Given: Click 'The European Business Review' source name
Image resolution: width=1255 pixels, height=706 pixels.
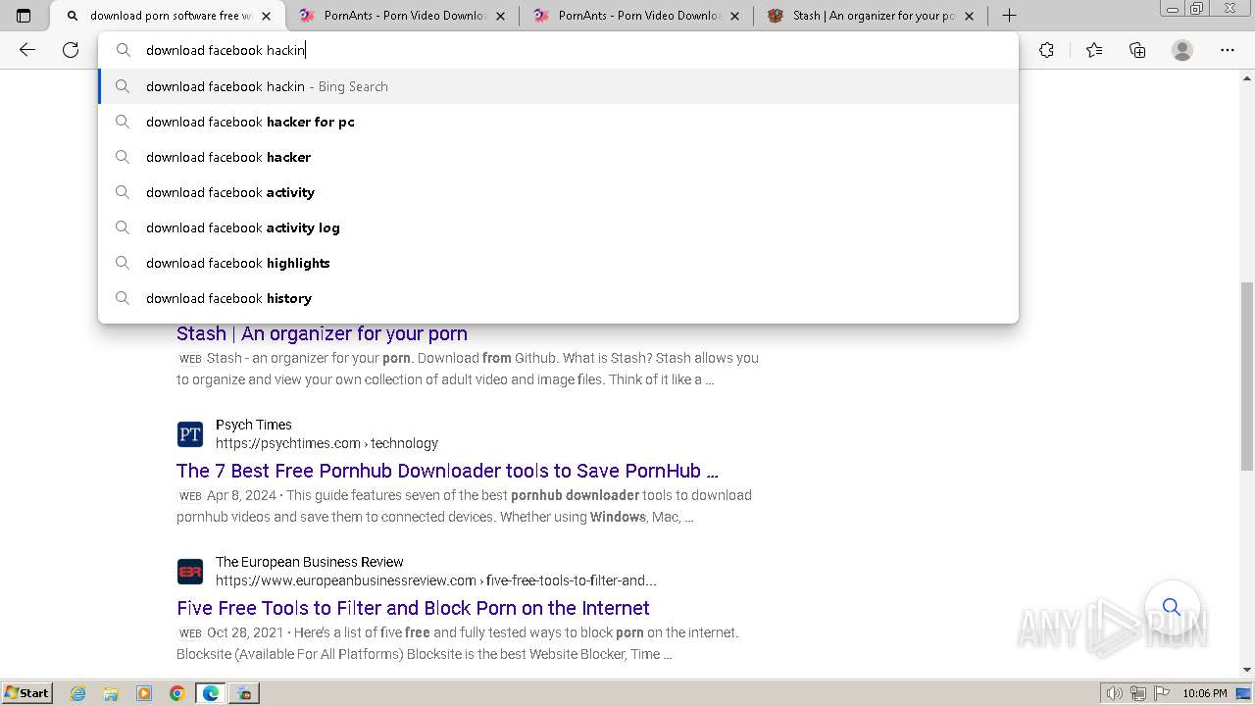Looking at the screenshot, I should coord(310,562).
